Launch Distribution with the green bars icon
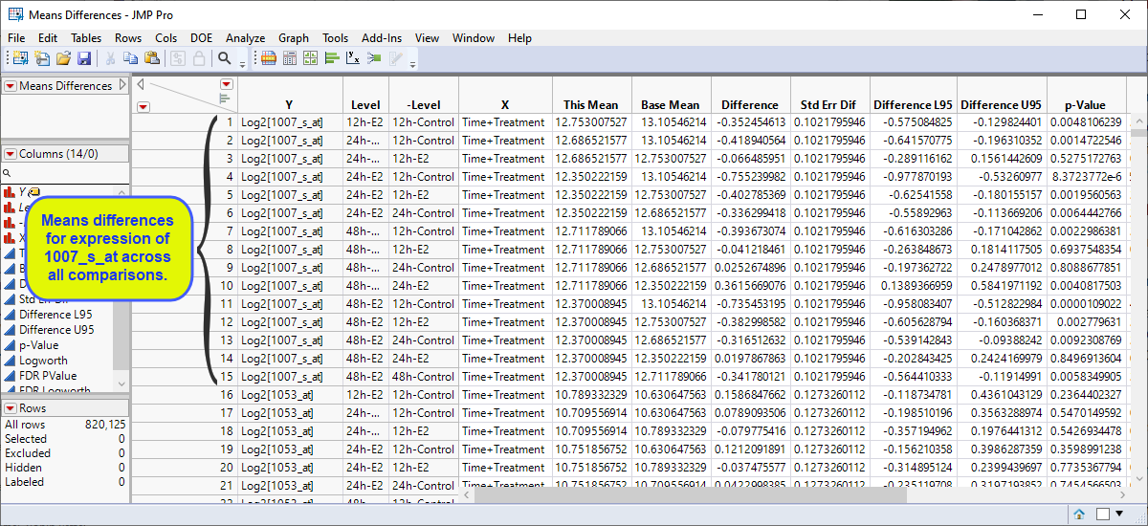1148x526 pixels. [332, 59]
